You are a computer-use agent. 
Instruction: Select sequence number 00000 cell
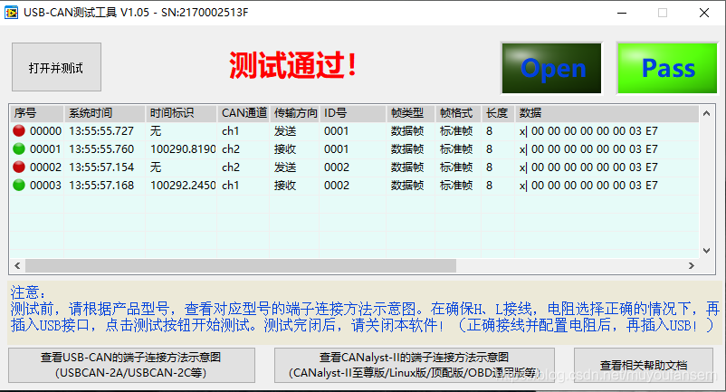45,131
